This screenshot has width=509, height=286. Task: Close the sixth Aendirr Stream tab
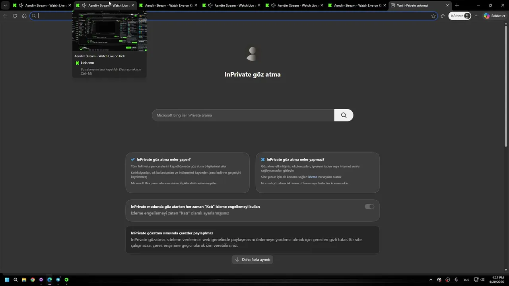pyautogui.click(x=385, y=6)
